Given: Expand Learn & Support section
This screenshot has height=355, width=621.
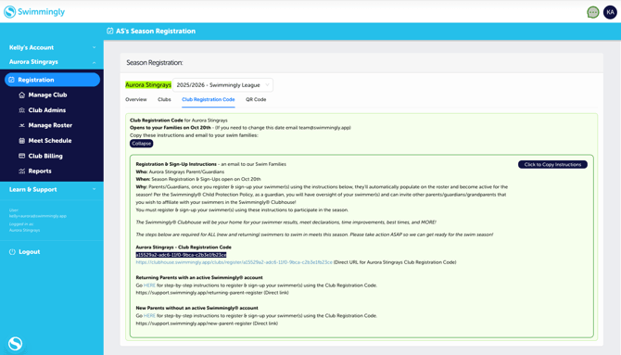Looking at the screenshot, I should 52,189.
